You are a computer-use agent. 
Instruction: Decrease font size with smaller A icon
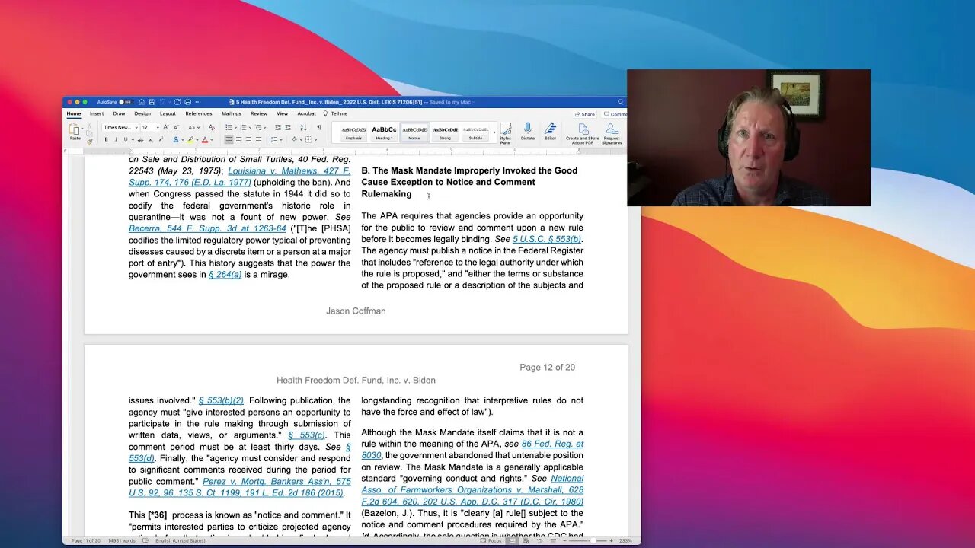[x=176, y=127]
